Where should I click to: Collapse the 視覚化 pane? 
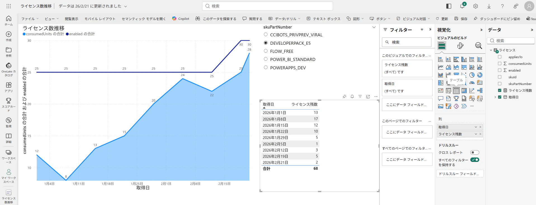481,30
